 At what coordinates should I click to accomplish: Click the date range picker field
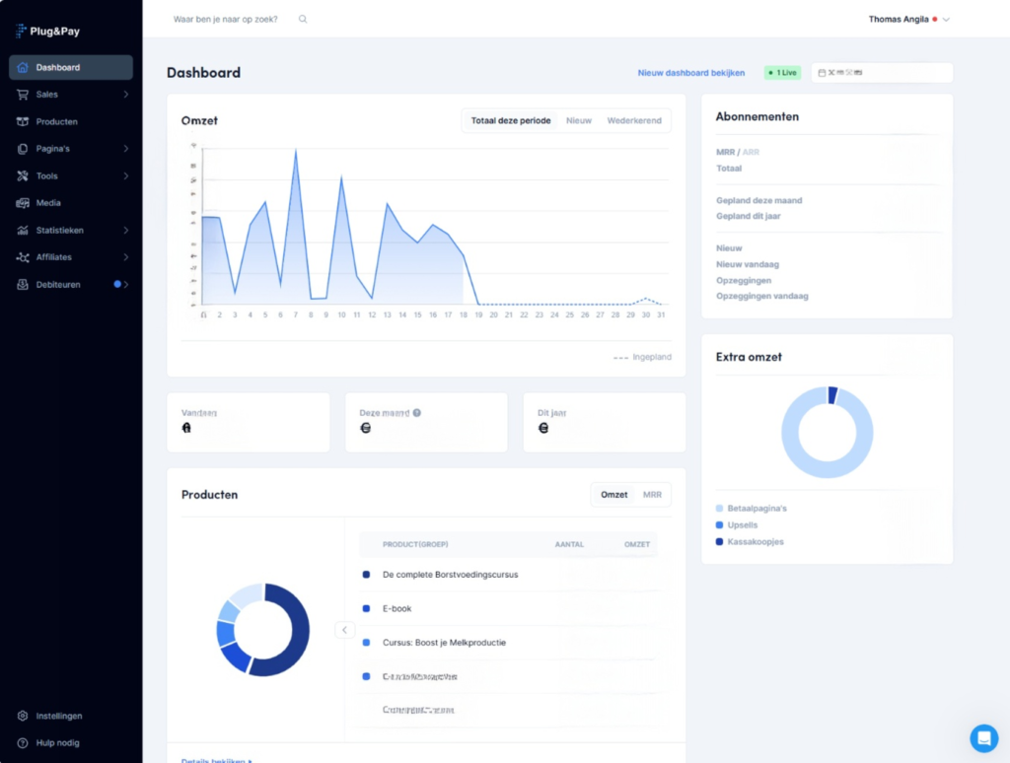point(881,73)
